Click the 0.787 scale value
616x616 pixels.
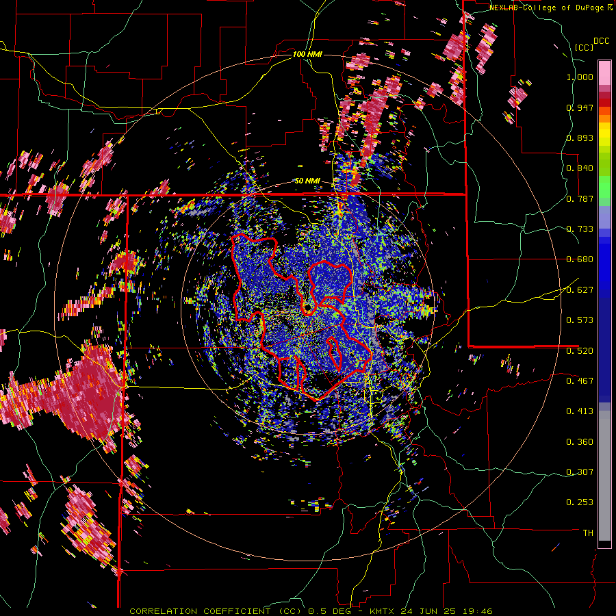(580, 198)
